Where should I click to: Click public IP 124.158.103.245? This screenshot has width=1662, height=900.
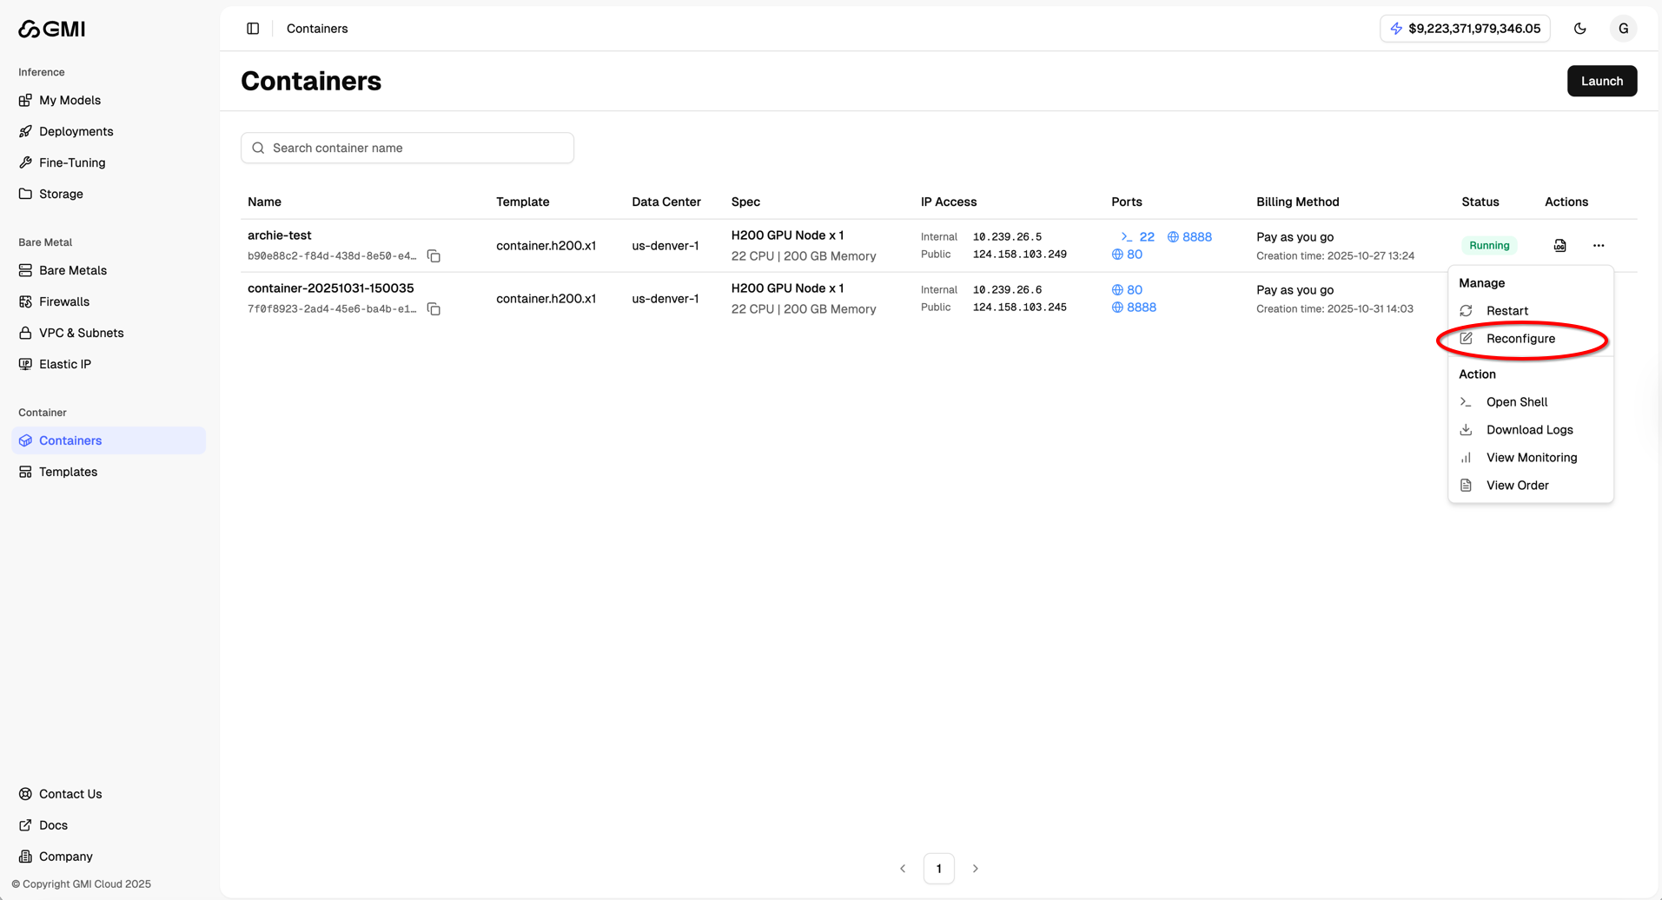click(1019, 308)
